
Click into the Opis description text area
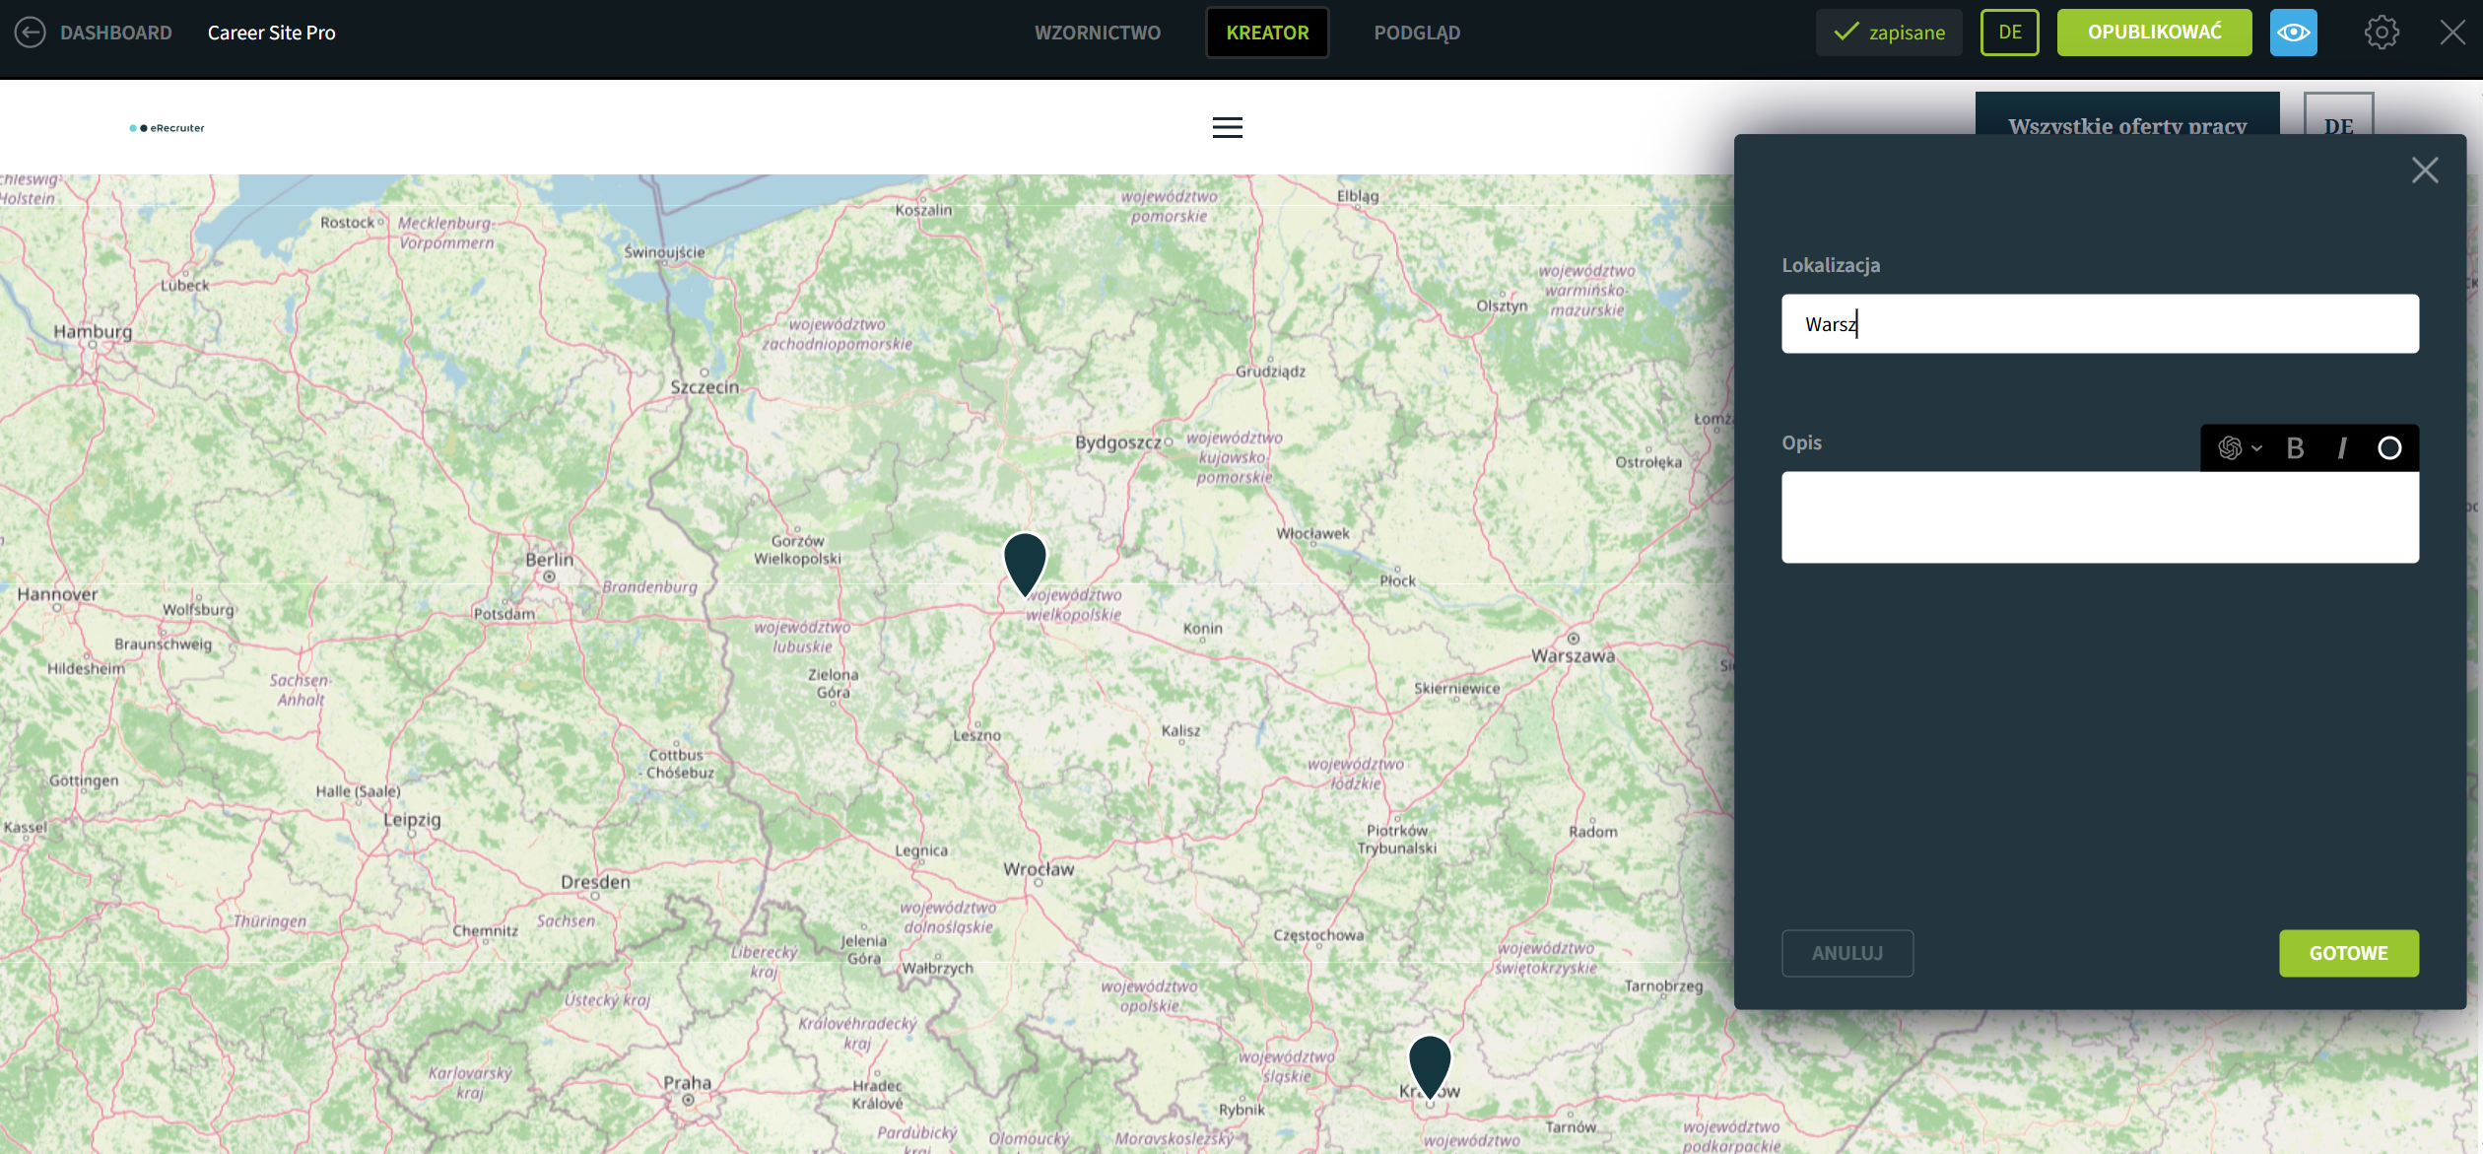pyautogui.click(x=2099, y=516)
